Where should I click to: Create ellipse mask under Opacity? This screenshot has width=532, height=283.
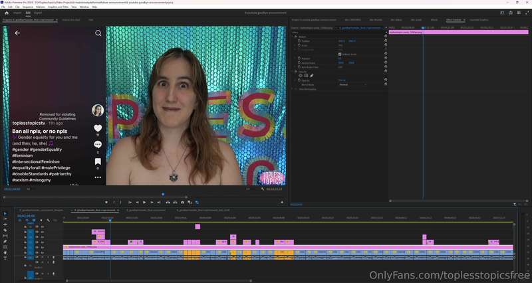click(301, 76)
